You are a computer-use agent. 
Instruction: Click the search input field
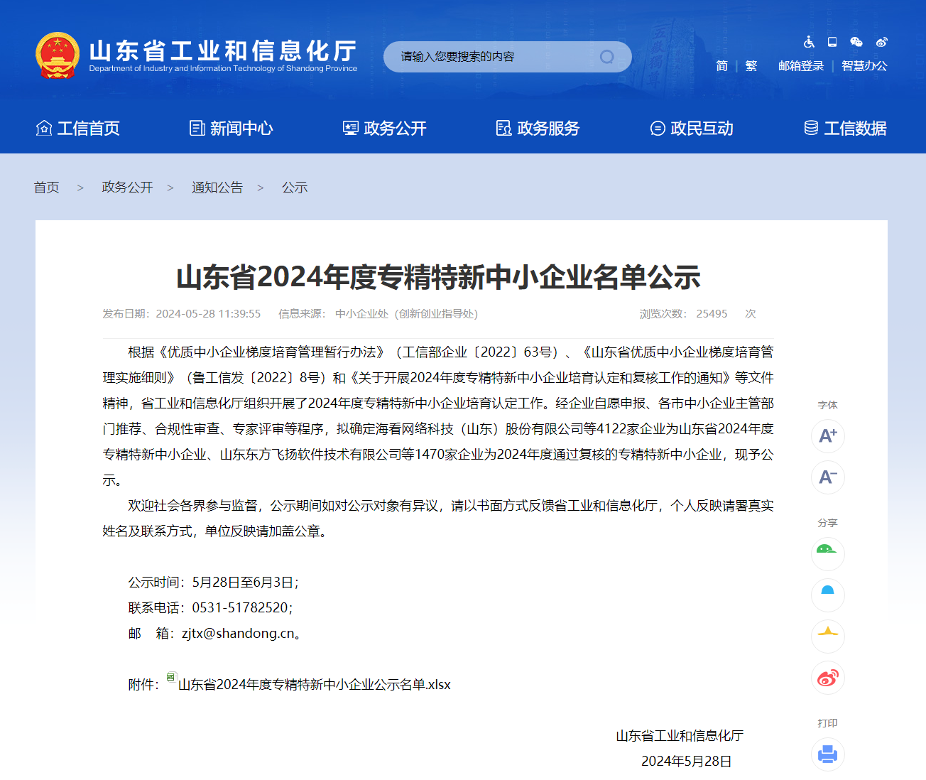[x=490, y=57]
